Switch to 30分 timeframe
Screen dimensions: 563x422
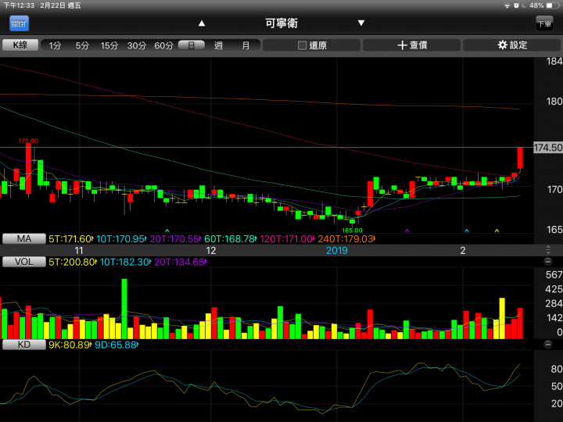click(x=137, y=45)
